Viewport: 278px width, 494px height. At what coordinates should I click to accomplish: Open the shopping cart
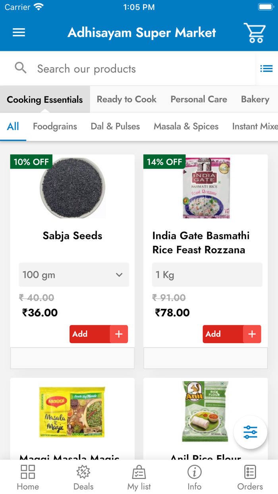tap(254, 33)
